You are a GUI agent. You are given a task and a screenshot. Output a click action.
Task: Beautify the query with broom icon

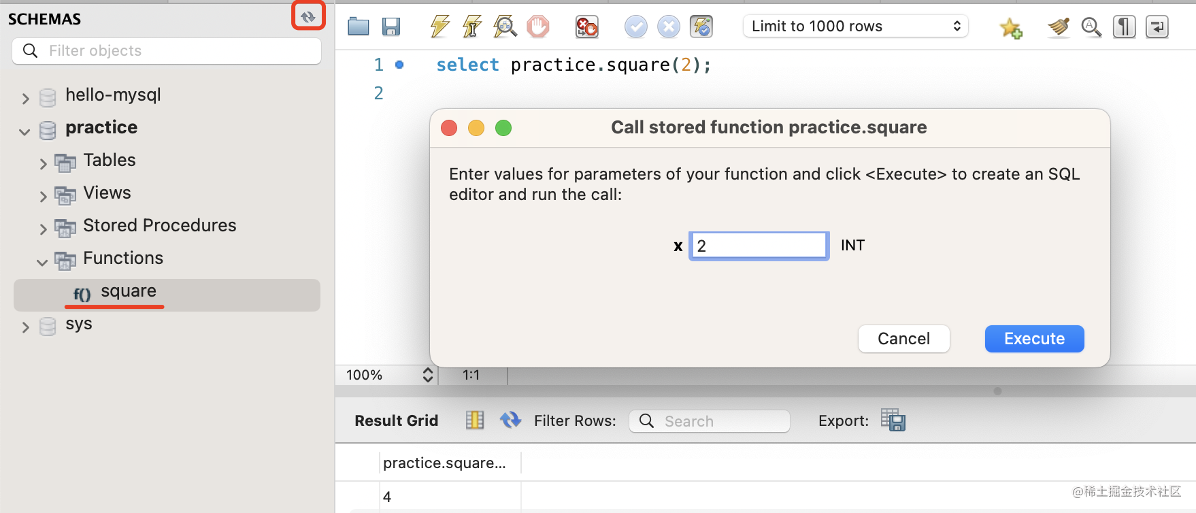1059,27
